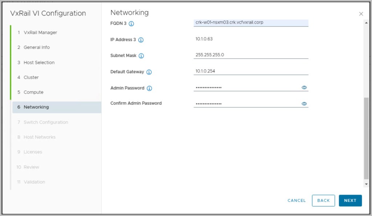Open the Host Selection step
372x216 pixels.
tap(39, 62)
